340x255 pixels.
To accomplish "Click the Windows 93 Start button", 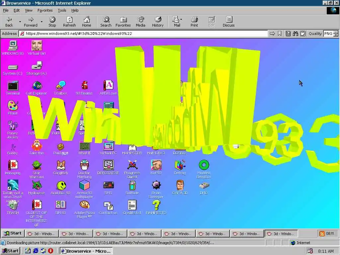I will (x=13, y=233).
